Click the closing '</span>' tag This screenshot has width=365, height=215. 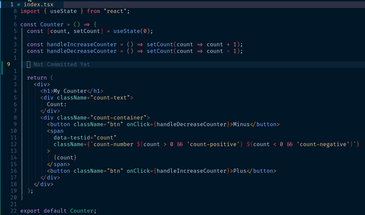[59, 164]
